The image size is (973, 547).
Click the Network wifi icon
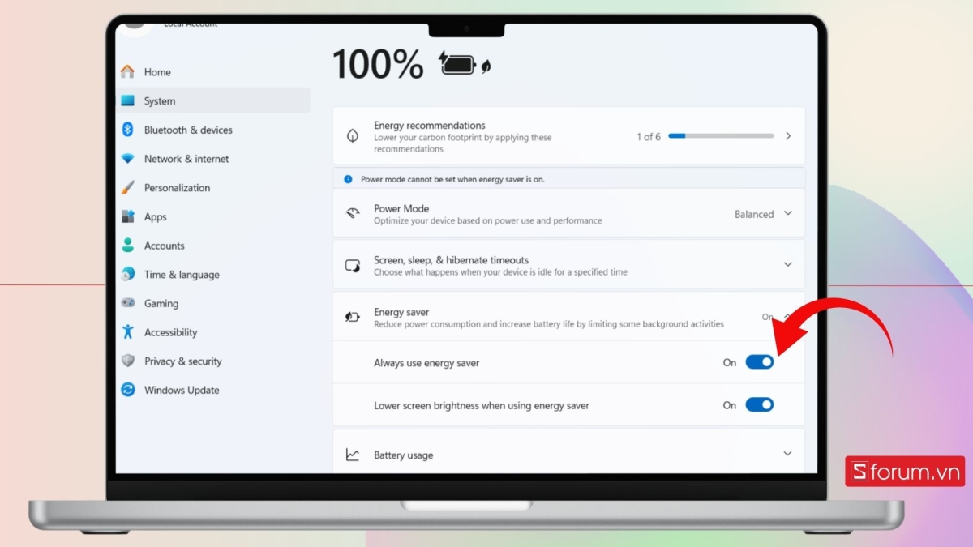(x=127, y=159)
